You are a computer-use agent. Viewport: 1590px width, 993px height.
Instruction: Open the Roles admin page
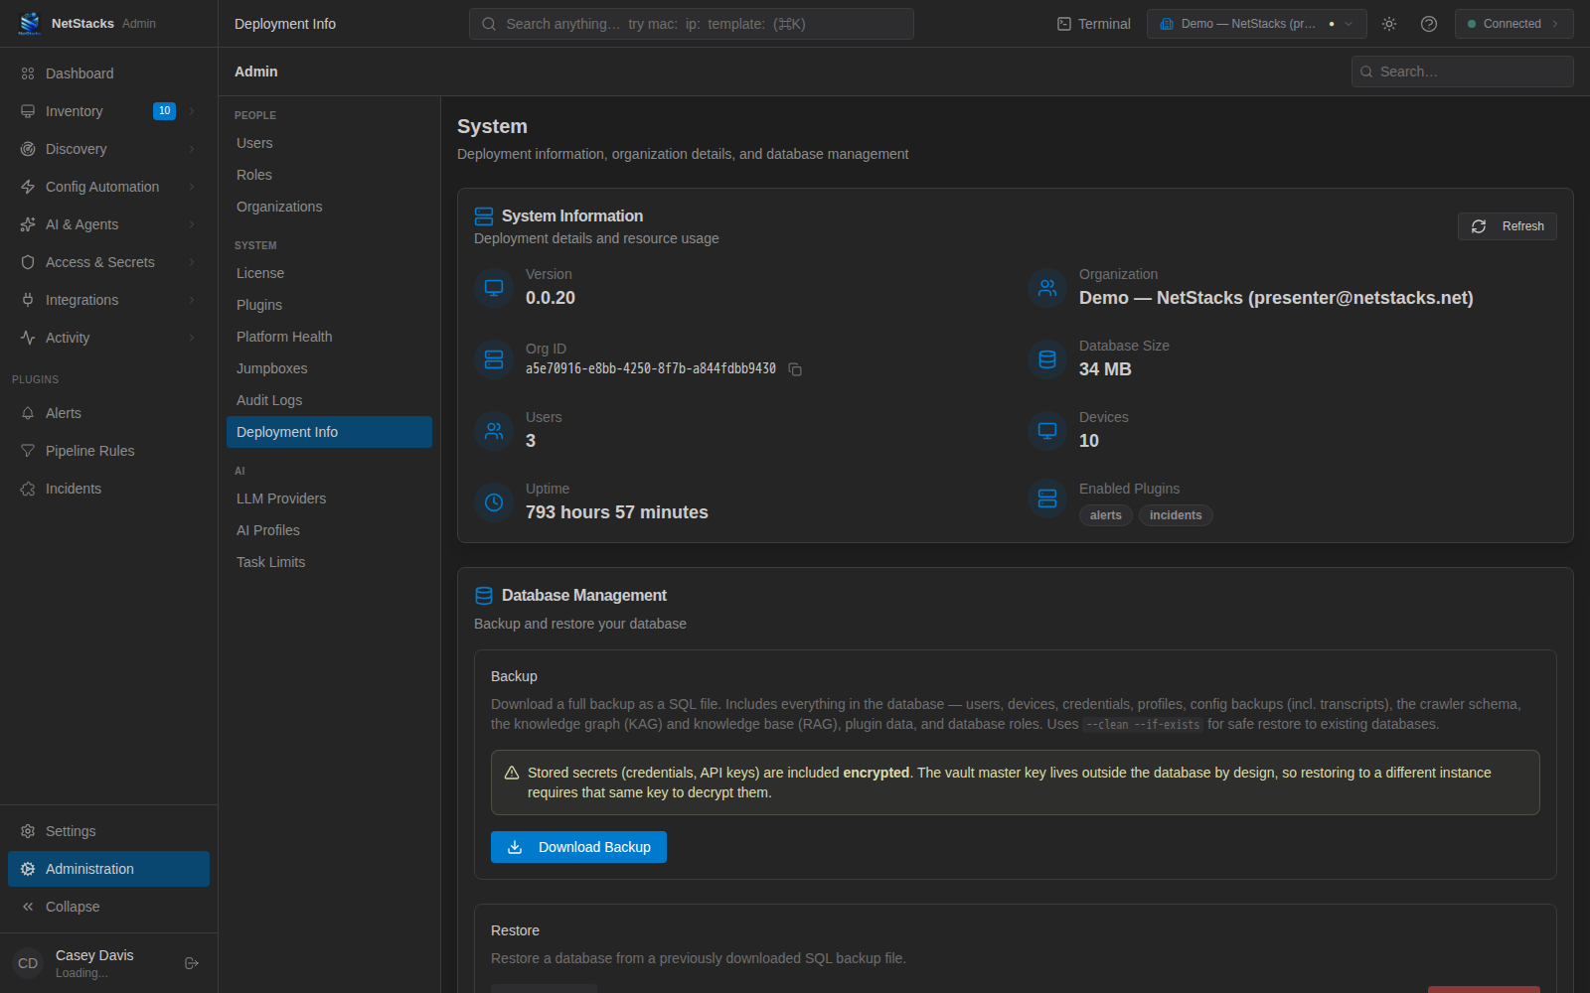329,175
